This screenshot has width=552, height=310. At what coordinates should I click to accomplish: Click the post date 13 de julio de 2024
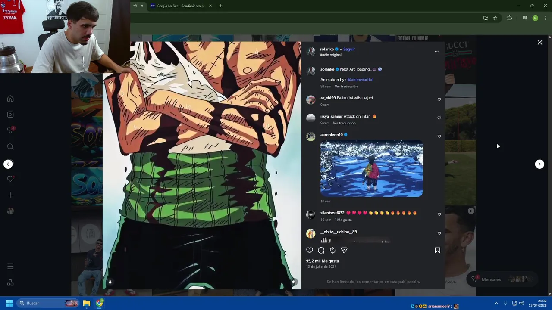[321, 267]
